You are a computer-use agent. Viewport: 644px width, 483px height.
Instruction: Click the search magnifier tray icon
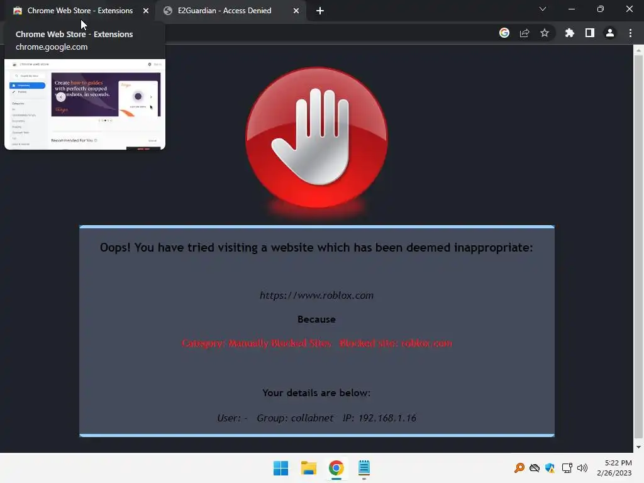pyautogui.click(x=519, y=468)
